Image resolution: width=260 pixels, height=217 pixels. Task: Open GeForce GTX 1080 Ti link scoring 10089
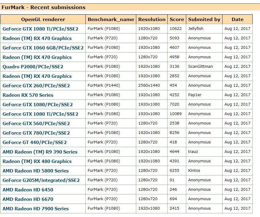coord(40,114)
